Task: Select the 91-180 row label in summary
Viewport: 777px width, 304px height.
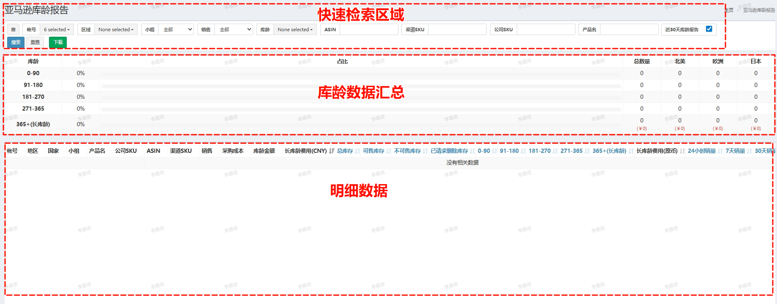Action: (x=33, y=85)
